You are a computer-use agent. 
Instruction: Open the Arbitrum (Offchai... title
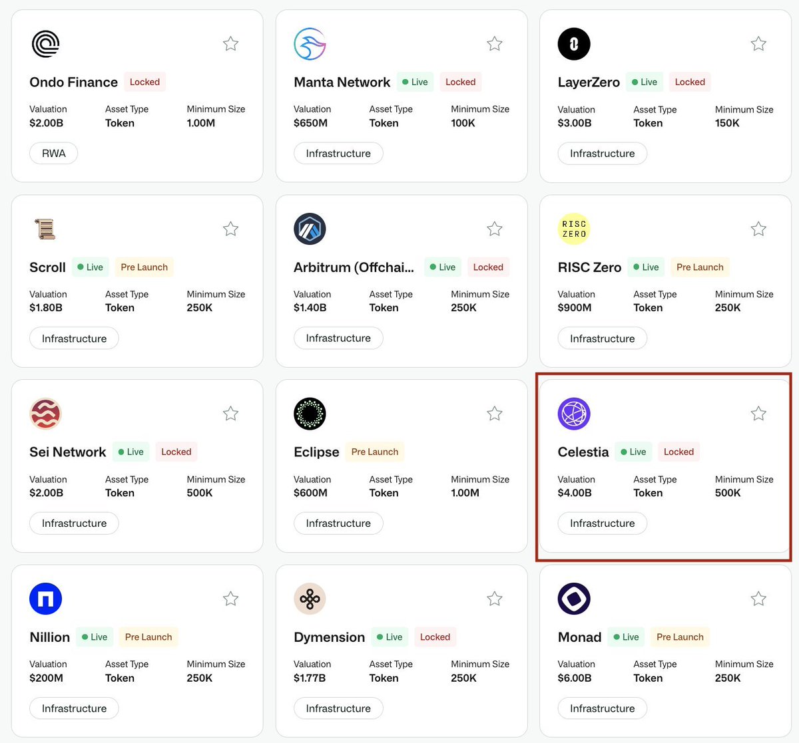[354, 267]
